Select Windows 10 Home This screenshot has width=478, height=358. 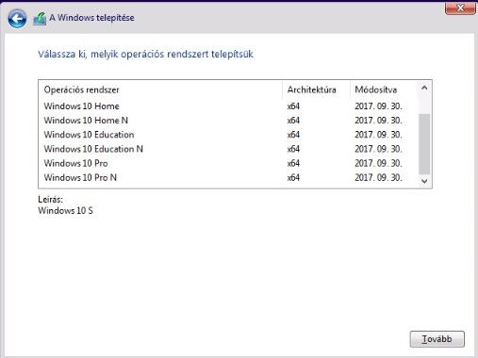pos(229,106)
